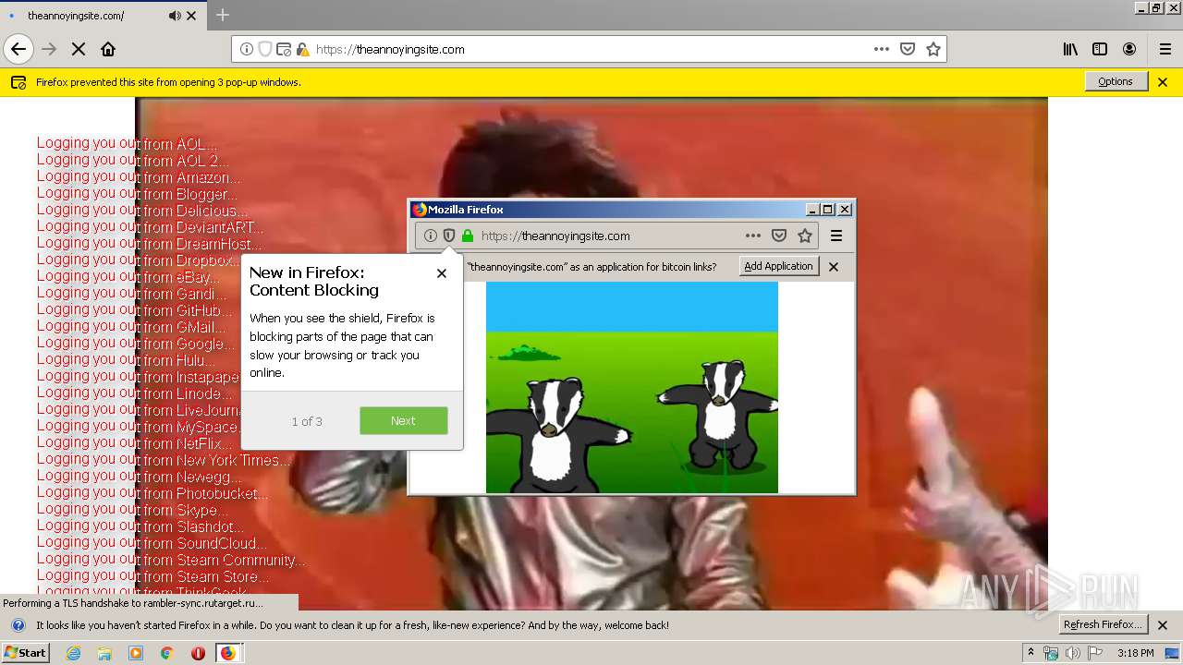Show hidden system tray icons
Viewport: 1183px width, 665px height.
coord(1031,653)
